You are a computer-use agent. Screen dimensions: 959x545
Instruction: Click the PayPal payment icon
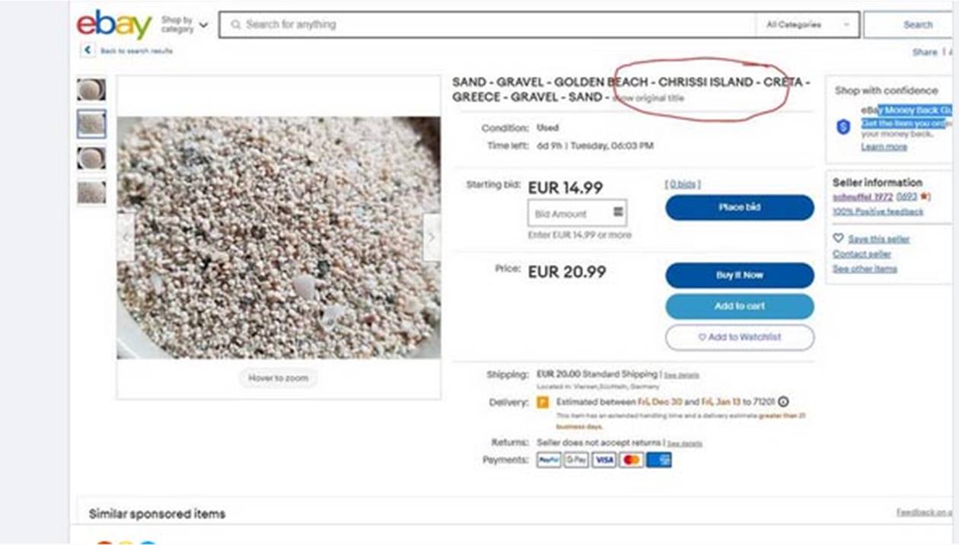(x=549, y=460)
